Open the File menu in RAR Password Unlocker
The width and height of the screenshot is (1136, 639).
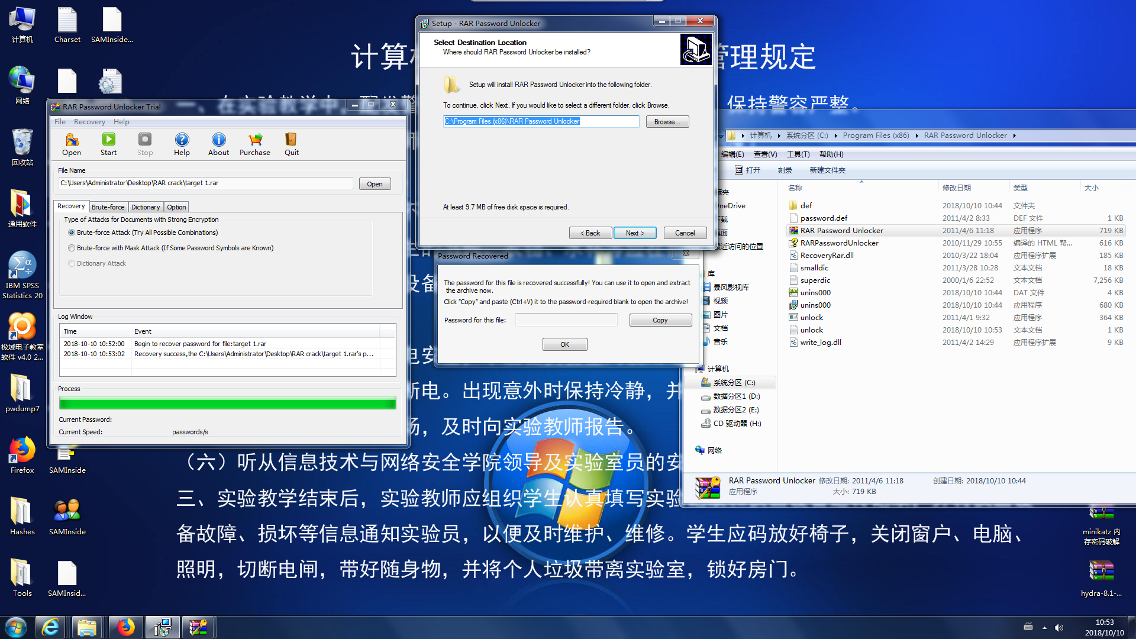tap(60, 122)
